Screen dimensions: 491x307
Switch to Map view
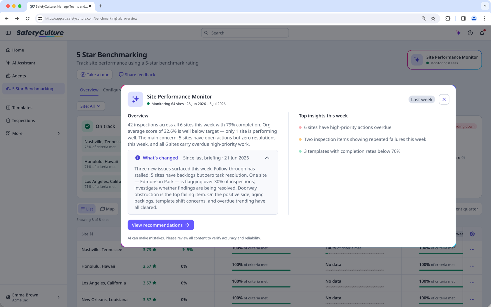(107, 209)
